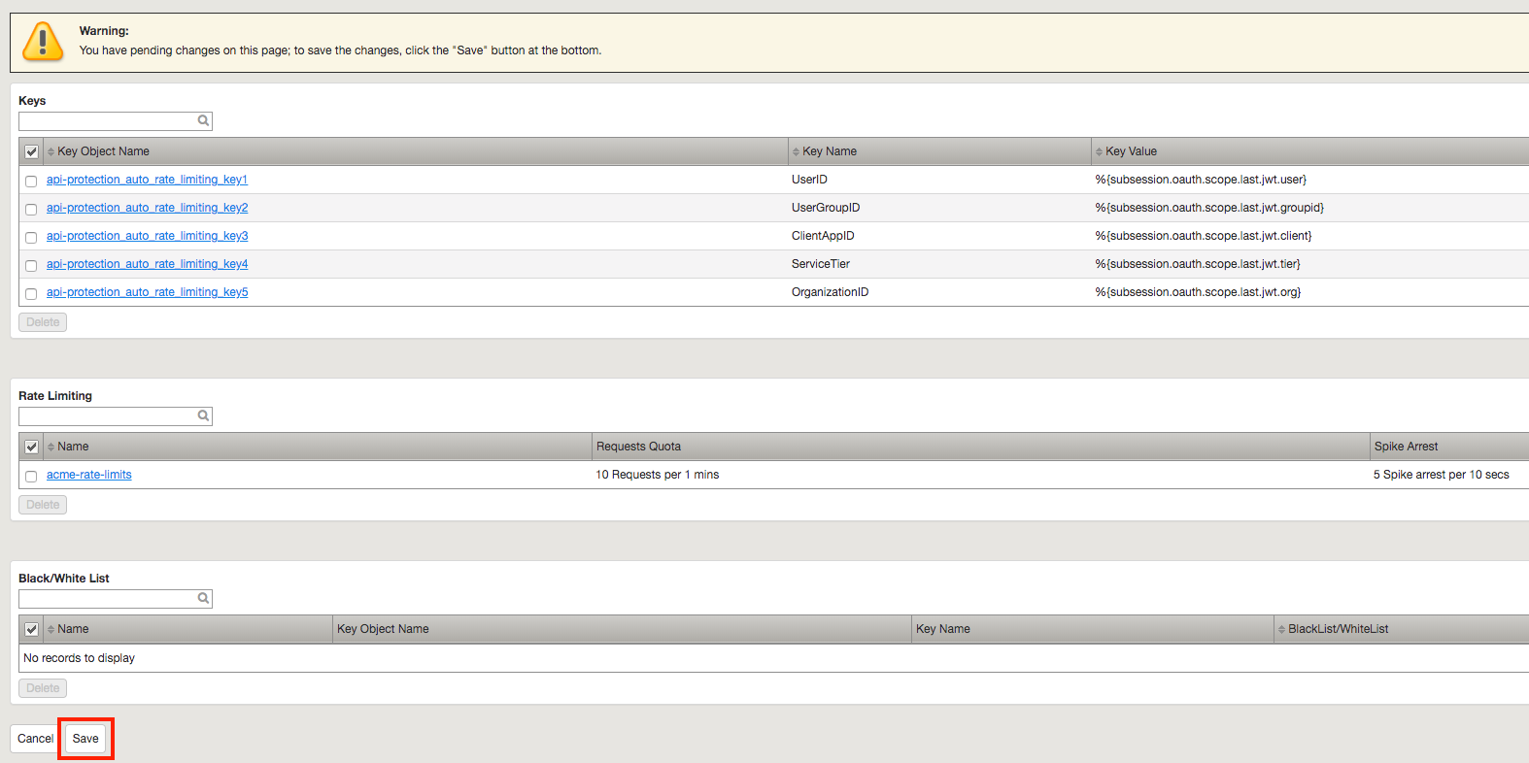Screen dimensions: 1529x763
Task: Click the search magnifier in Rate Limiting filter
Action: pos(203,415)
